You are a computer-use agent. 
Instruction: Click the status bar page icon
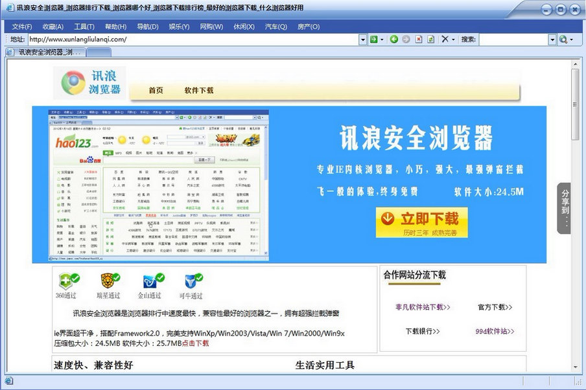click(8, 381)
